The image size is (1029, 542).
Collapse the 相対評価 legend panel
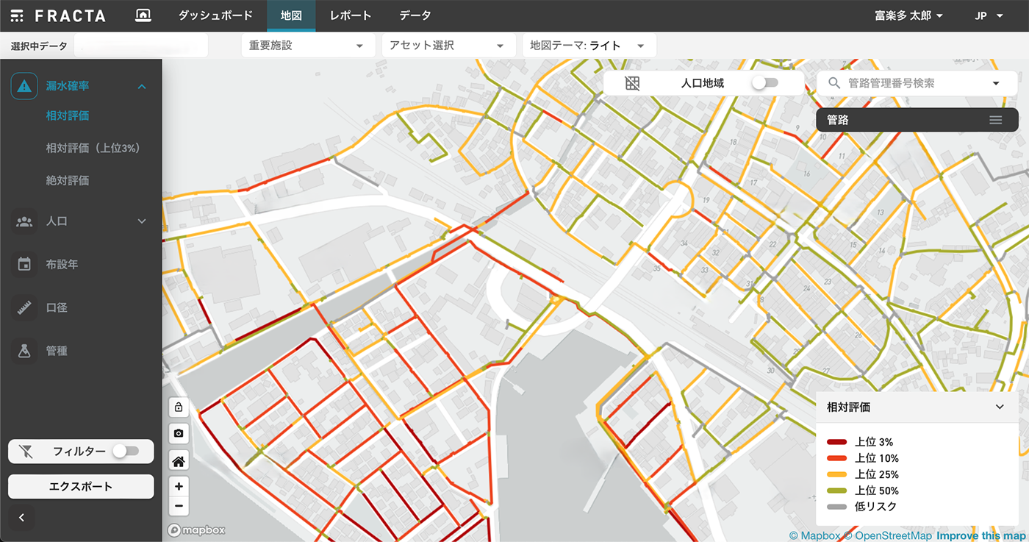point(1000,407)
